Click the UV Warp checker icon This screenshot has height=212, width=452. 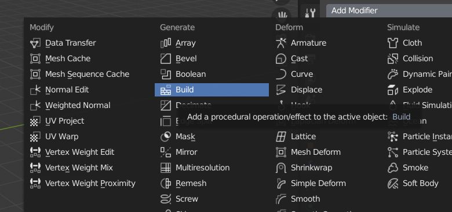tap(35, 137)
